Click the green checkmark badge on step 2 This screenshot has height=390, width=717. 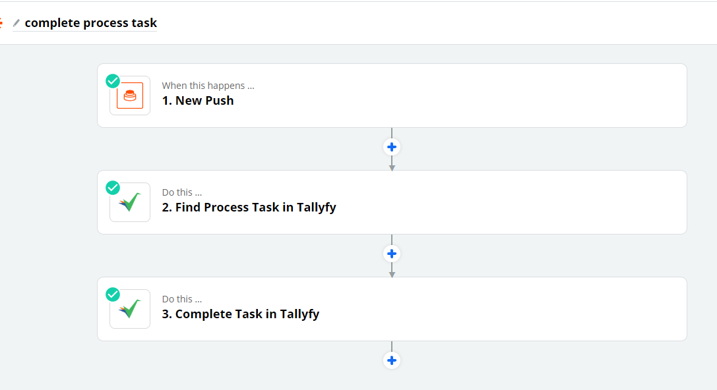(x=113, y=187)
